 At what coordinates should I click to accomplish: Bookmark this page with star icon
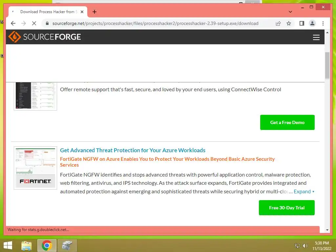[x=289, y=23]
